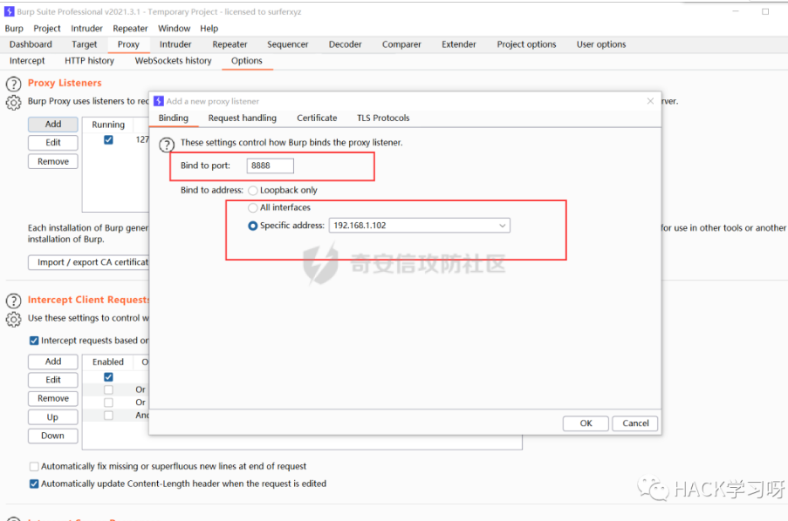Click Edit button under Proxy Listeners
The image size is (788, 521).
52,143
